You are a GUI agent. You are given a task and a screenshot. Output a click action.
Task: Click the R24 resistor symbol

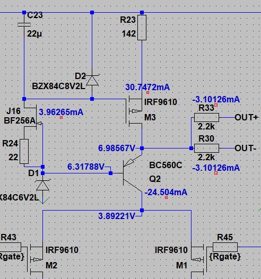pos(24,151)
